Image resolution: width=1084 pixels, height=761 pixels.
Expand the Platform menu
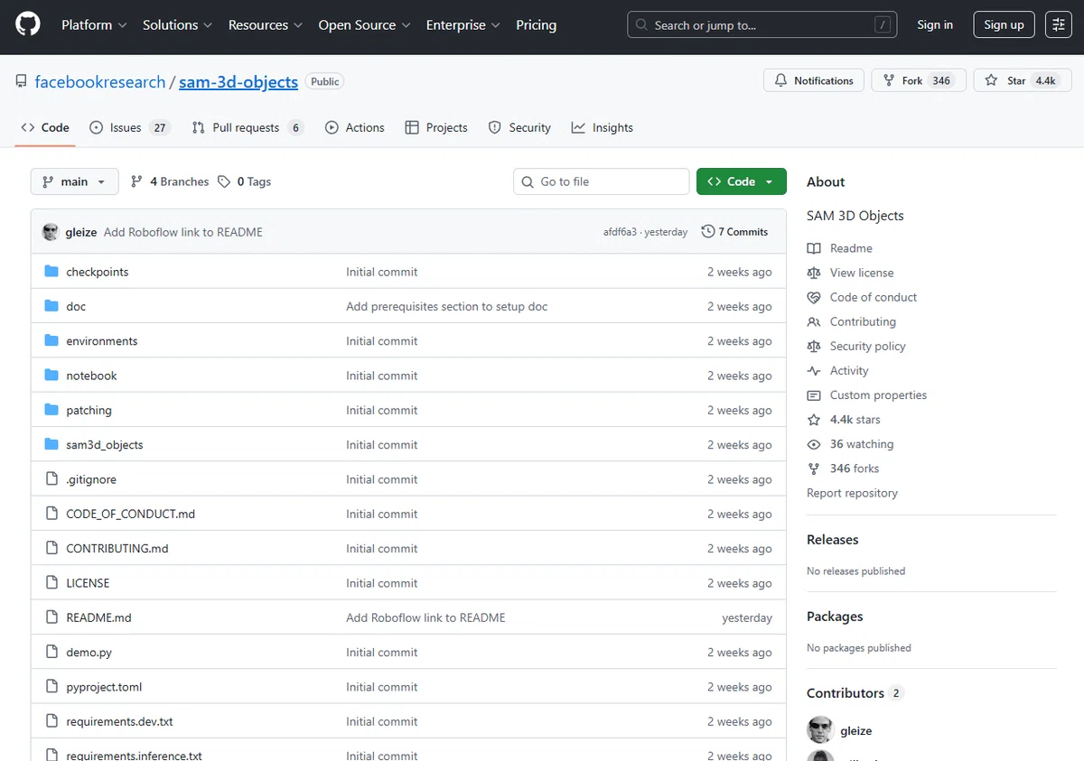pyautogui.click(x=94, y=24)
